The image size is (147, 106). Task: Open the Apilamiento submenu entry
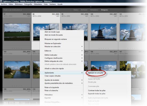click(x=62, y=73)
